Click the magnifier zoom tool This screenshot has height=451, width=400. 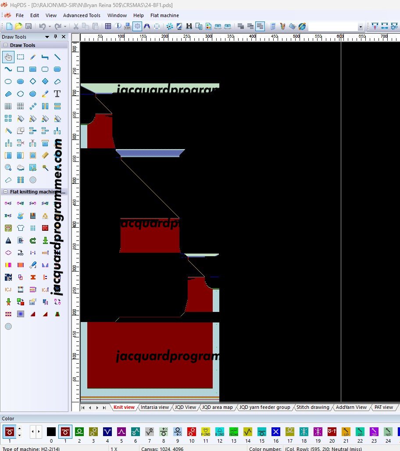coord(8,167)
